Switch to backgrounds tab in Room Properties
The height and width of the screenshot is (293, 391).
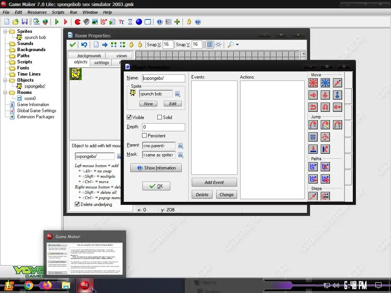pos(87,56)
